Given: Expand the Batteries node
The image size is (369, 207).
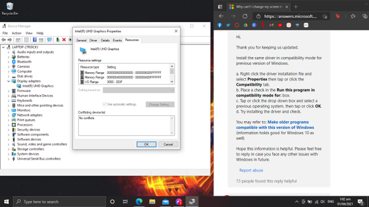Looking at the screenshot, I should (9, 57).
